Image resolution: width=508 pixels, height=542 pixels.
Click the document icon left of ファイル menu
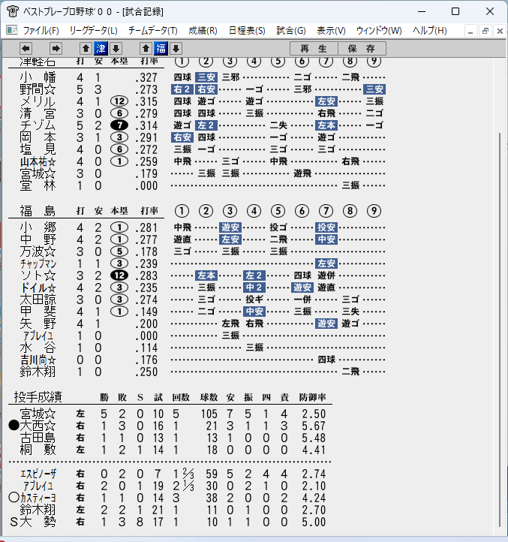[12, 31]
